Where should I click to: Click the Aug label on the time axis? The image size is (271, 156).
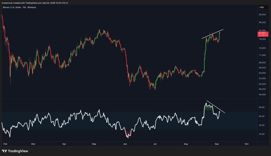[x=186, y=144]
